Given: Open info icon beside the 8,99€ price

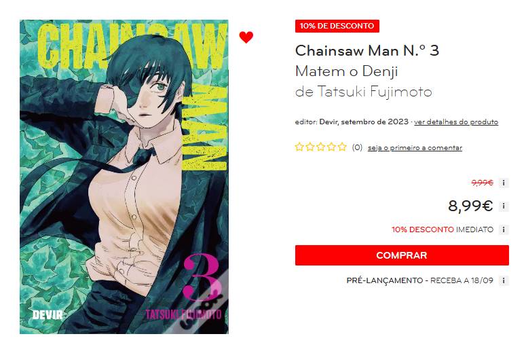Looking at the screenshot, I should [x=504, y=206].
